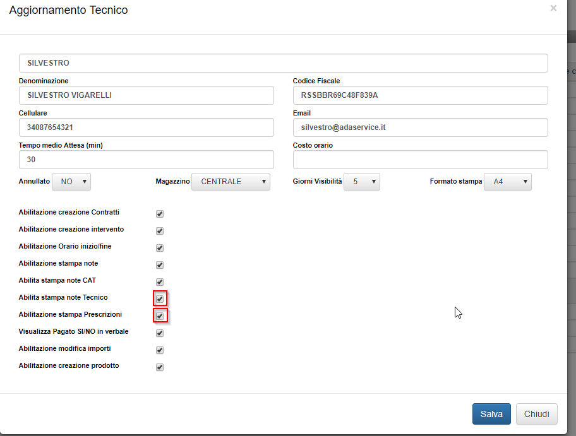Click the Chiudi button
Screen dimensions: 576x436
click(x=537, y=414)
